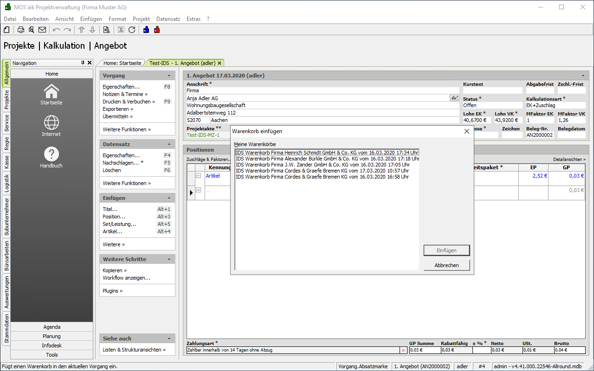Open print preview magnifier icon
The height and width of the screenshot is (371, 594).
[x=32, y=30]
